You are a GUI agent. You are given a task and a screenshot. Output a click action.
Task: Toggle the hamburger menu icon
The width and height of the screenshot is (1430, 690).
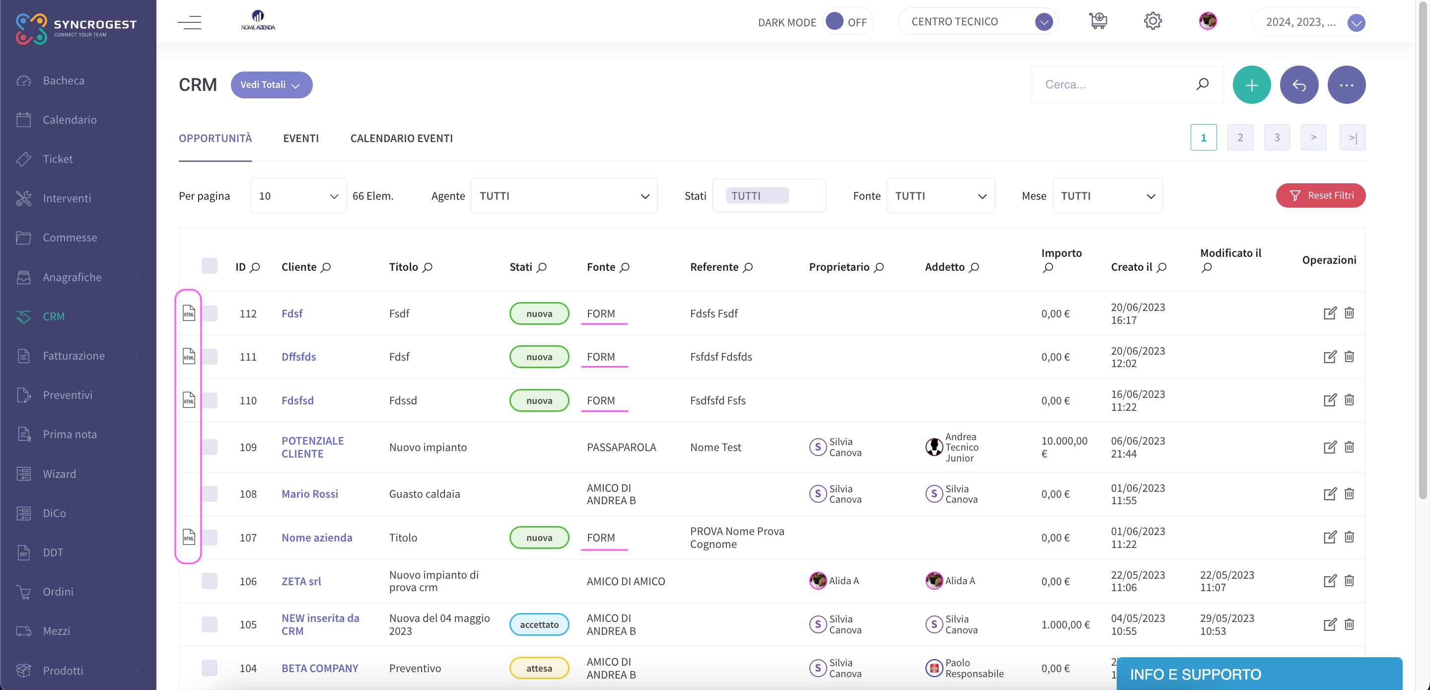(189, 22)
